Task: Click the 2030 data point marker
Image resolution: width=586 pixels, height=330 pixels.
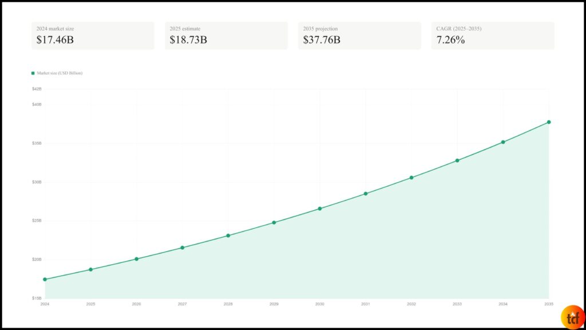Action: (320, 209)
